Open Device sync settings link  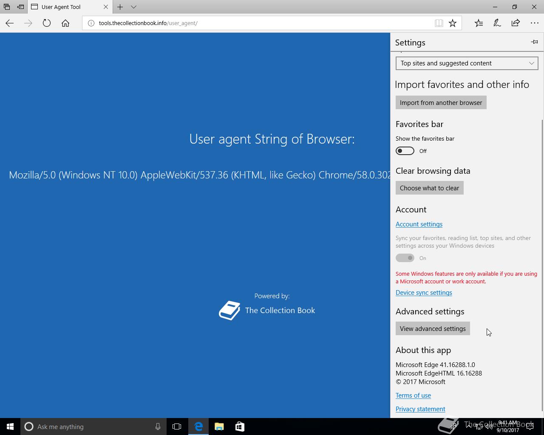pos(424,293)
